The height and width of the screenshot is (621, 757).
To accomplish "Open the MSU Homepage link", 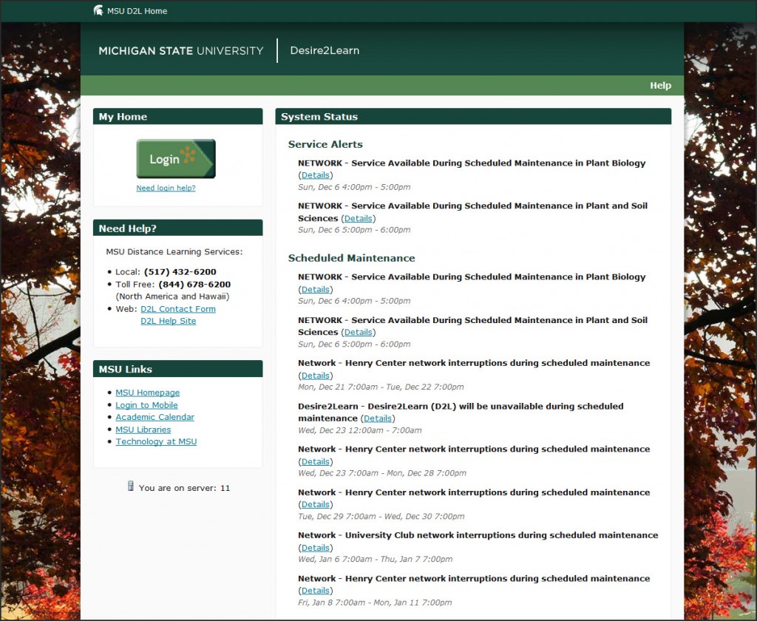I will 147,392.
